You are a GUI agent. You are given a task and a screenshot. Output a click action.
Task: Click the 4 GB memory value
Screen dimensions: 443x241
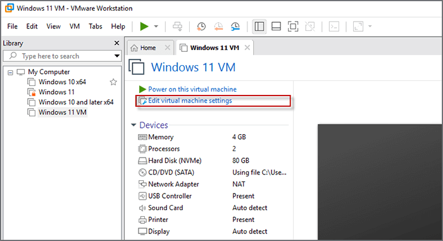[239, 137]
